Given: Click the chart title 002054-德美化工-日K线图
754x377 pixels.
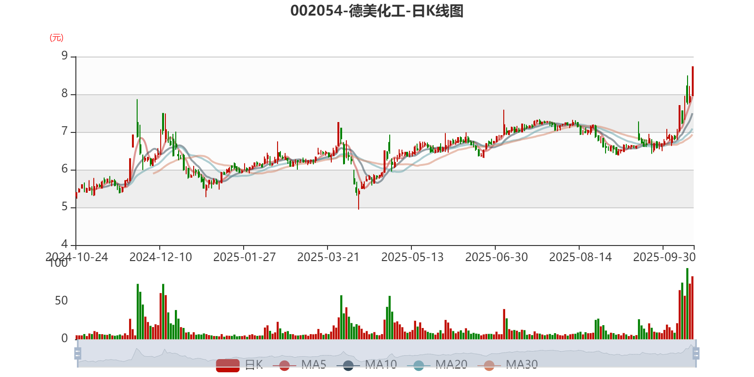Looking at the screenshot, I should [x=377, y=11].
